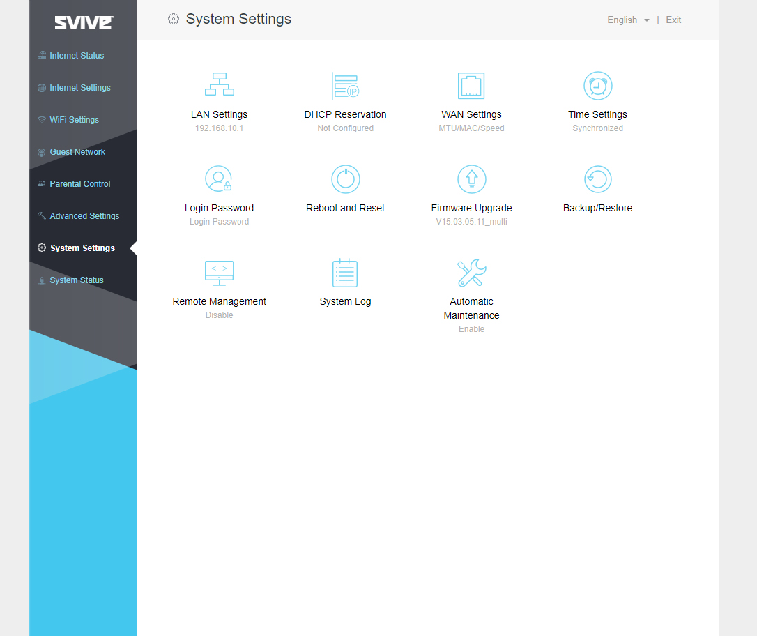This screenshot has height=636, width=757.
Task: Expand the English language dropdown arrow
Action: click(646, 20)
